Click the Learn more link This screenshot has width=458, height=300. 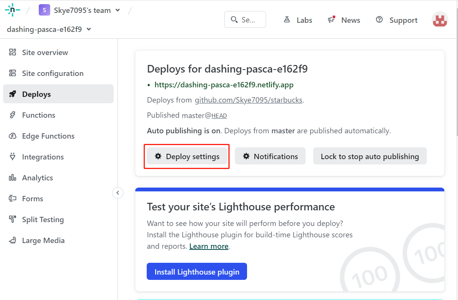coord(209,246)
